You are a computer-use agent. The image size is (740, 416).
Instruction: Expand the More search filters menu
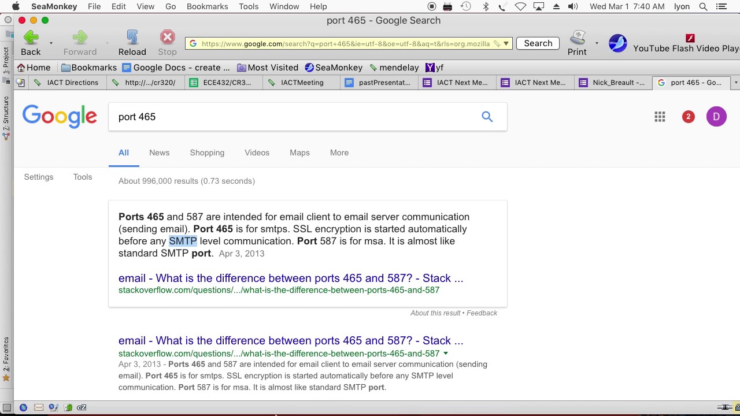tap(339, 153)
